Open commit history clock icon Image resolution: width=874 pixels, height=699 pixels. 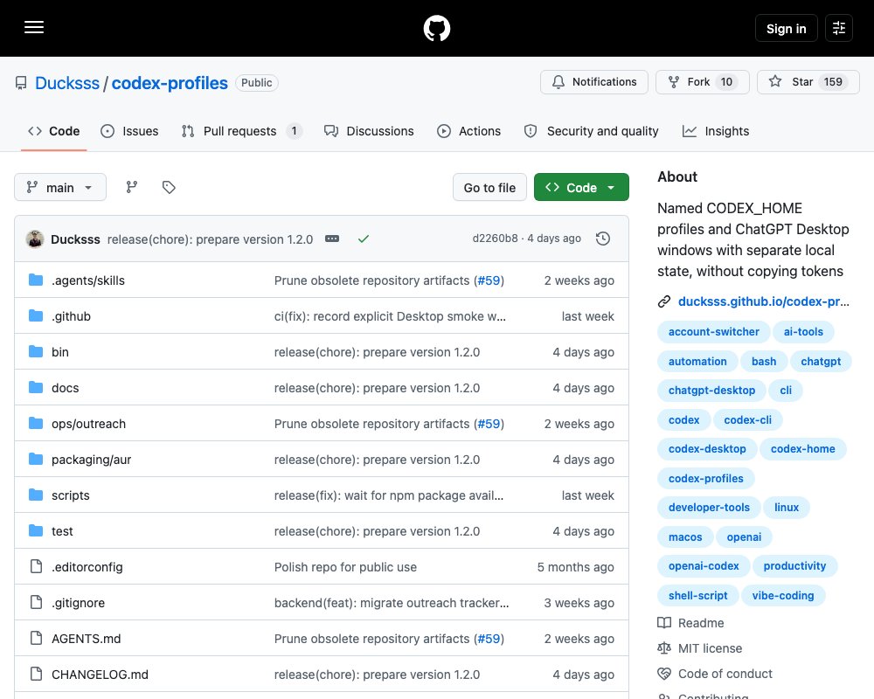coord(603,239)
